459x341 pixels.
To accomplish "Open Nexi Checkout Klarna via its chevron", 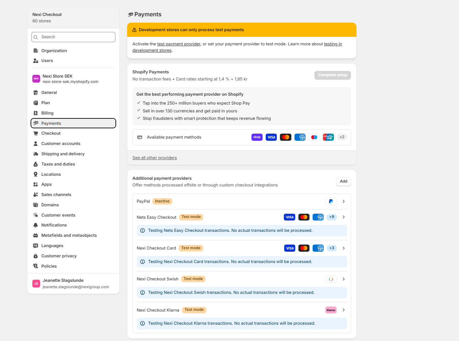I will tap(344, 310).
